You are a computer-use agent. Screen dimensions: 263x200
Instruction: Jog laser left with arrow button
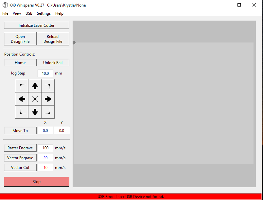coord(22,99)
